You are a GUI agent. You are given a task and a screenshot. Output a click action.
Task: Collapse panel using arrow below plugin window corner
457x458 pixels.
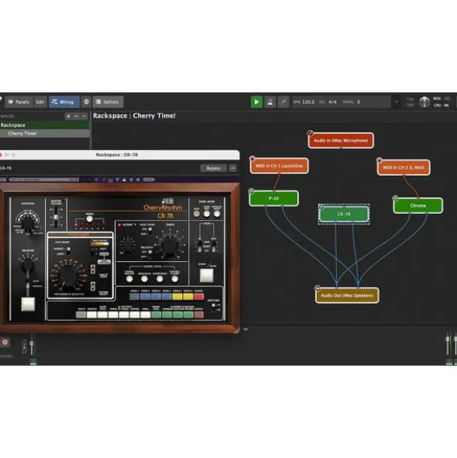246,329
